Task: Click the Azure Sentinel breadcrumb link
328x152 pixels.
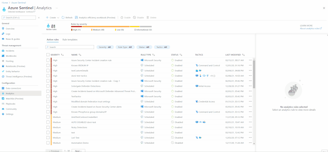Action: pos(19,3)
